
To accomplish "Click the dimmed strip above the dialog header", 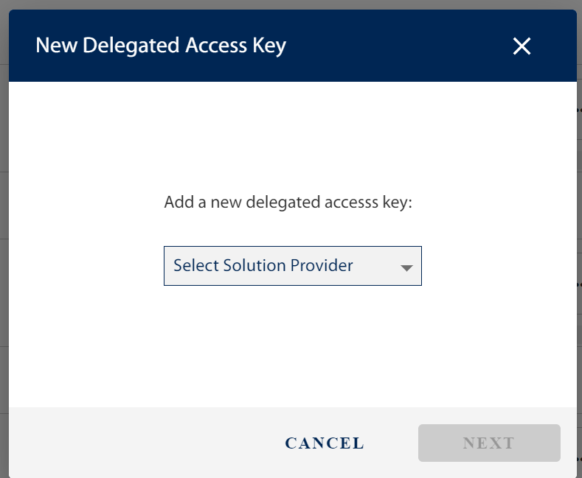I will click(295, 4).
